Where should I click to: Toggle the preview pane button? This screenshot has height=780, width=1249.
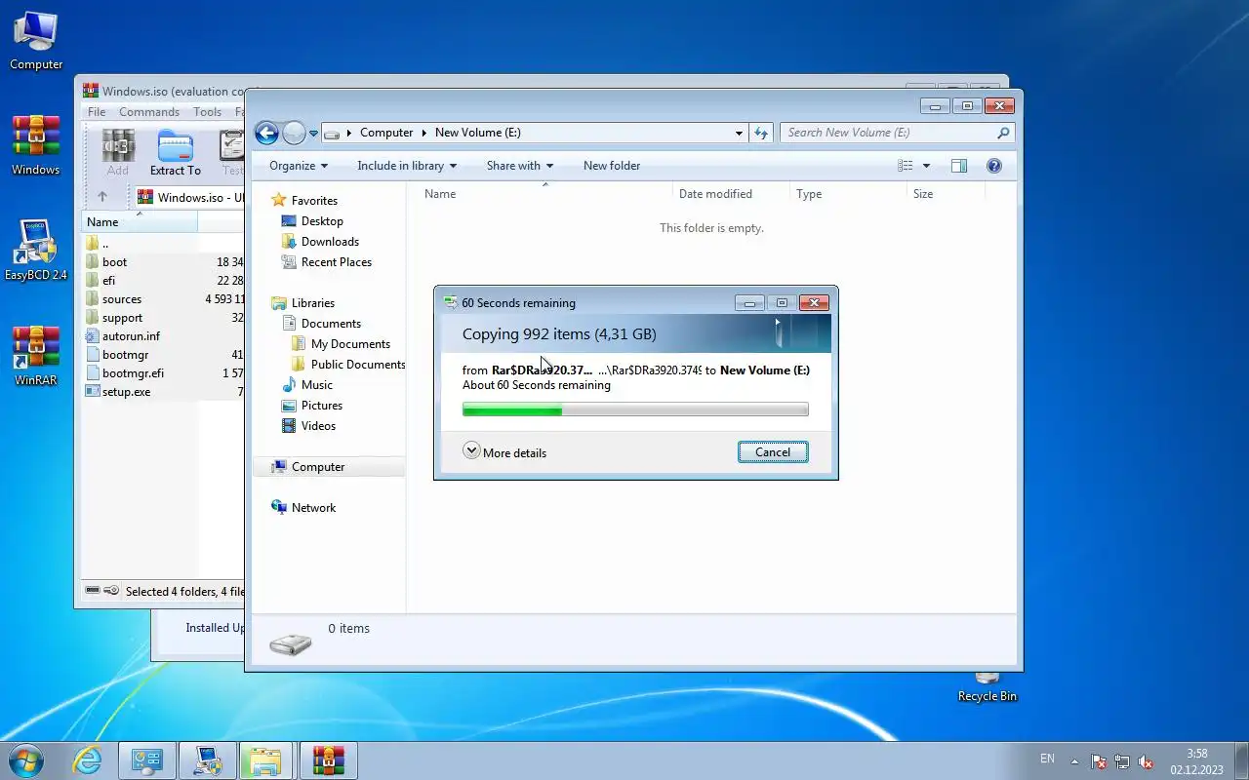click(x=959, y=166)
